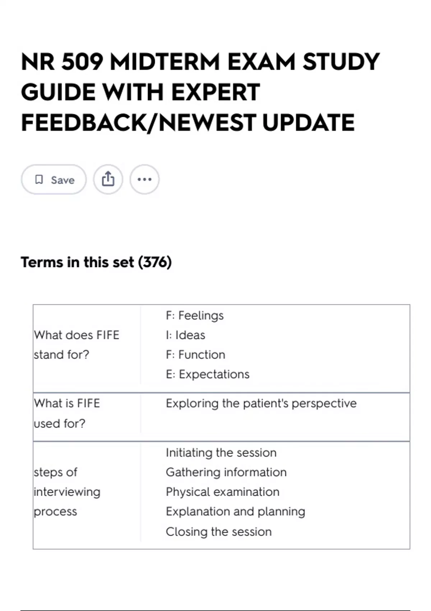Click the 'F: Function' definition line

[195, 355]
